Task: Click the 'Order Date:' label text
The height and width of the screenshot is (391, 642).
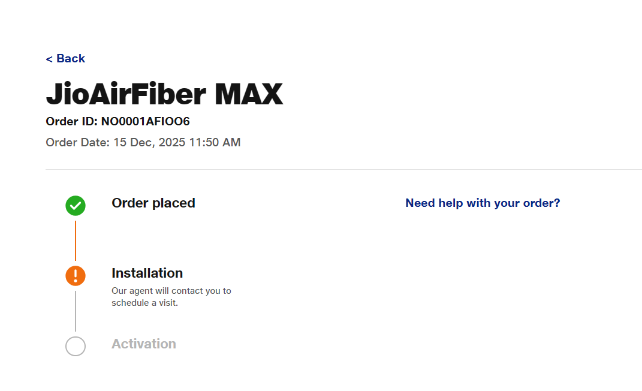Action: (x=78, y=143)
